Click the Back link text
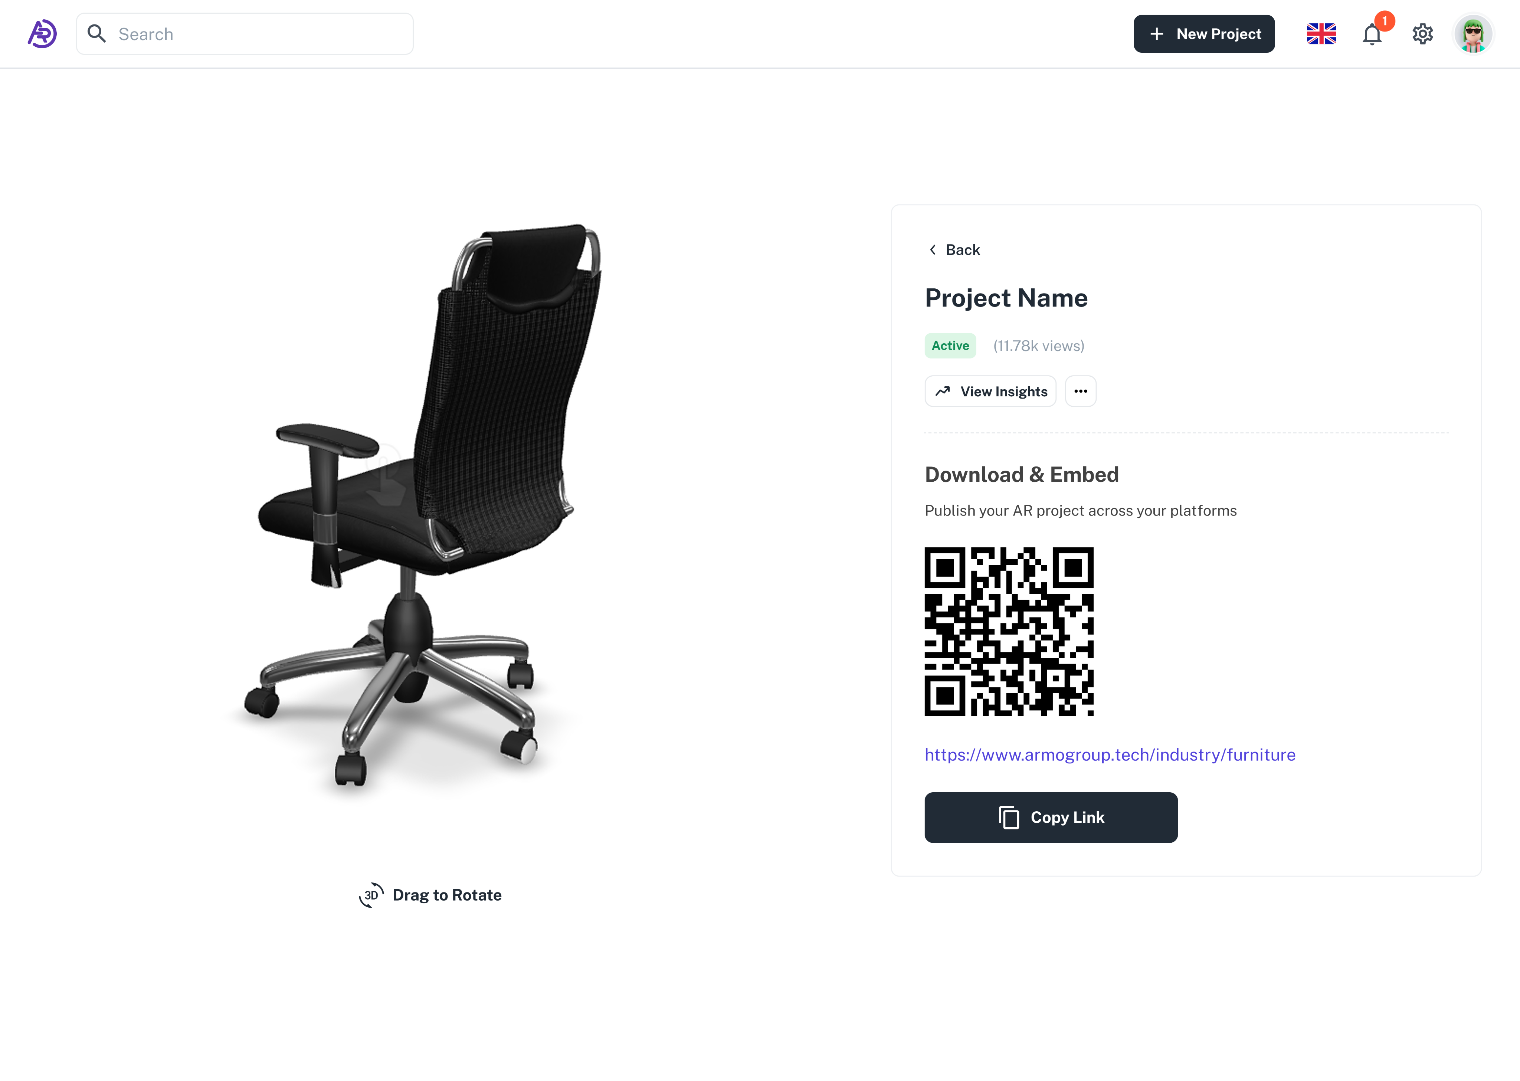This screenshot has height=1081, width=1520. tap(962, 250)
